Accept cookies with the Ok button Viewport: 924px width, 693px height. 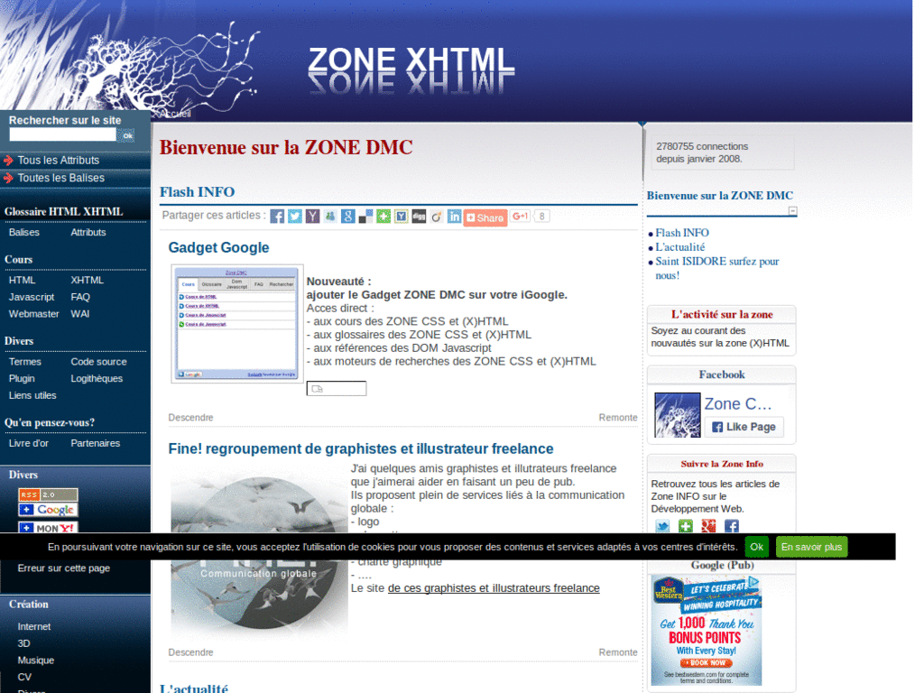click(x=757, y=547)
